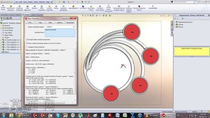Open the Edit menu
The height and width of the screenshot is (118, 210).
click(21, 2)
